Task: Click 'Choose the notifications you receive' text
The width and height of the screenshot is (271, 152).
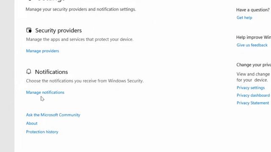Action: tap(85, 81)
